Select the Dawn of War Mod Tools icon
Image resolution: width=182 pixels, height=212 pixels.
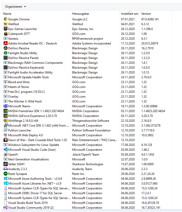(6, 140)
